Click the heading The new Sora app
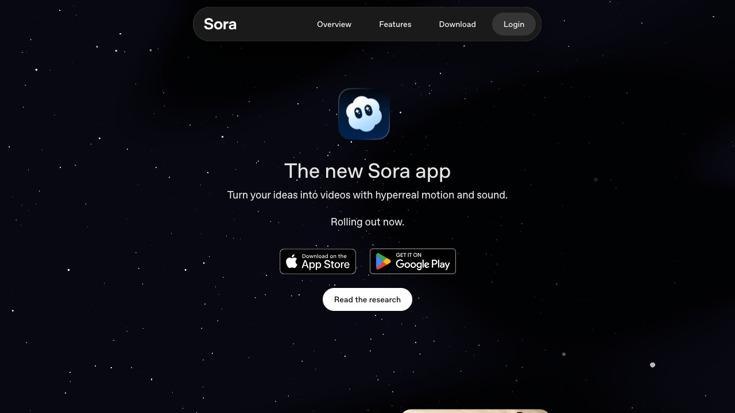The height and width of the screenshot is (413, 735). pos(367,171)
